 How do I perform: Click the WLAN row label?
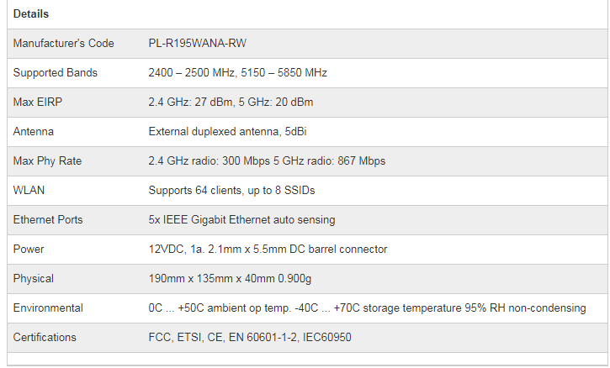(29, 191)
